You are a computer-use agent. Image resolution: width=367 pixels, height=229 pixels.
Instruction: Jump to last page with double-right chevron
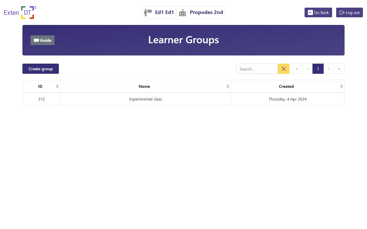[339, 69]
